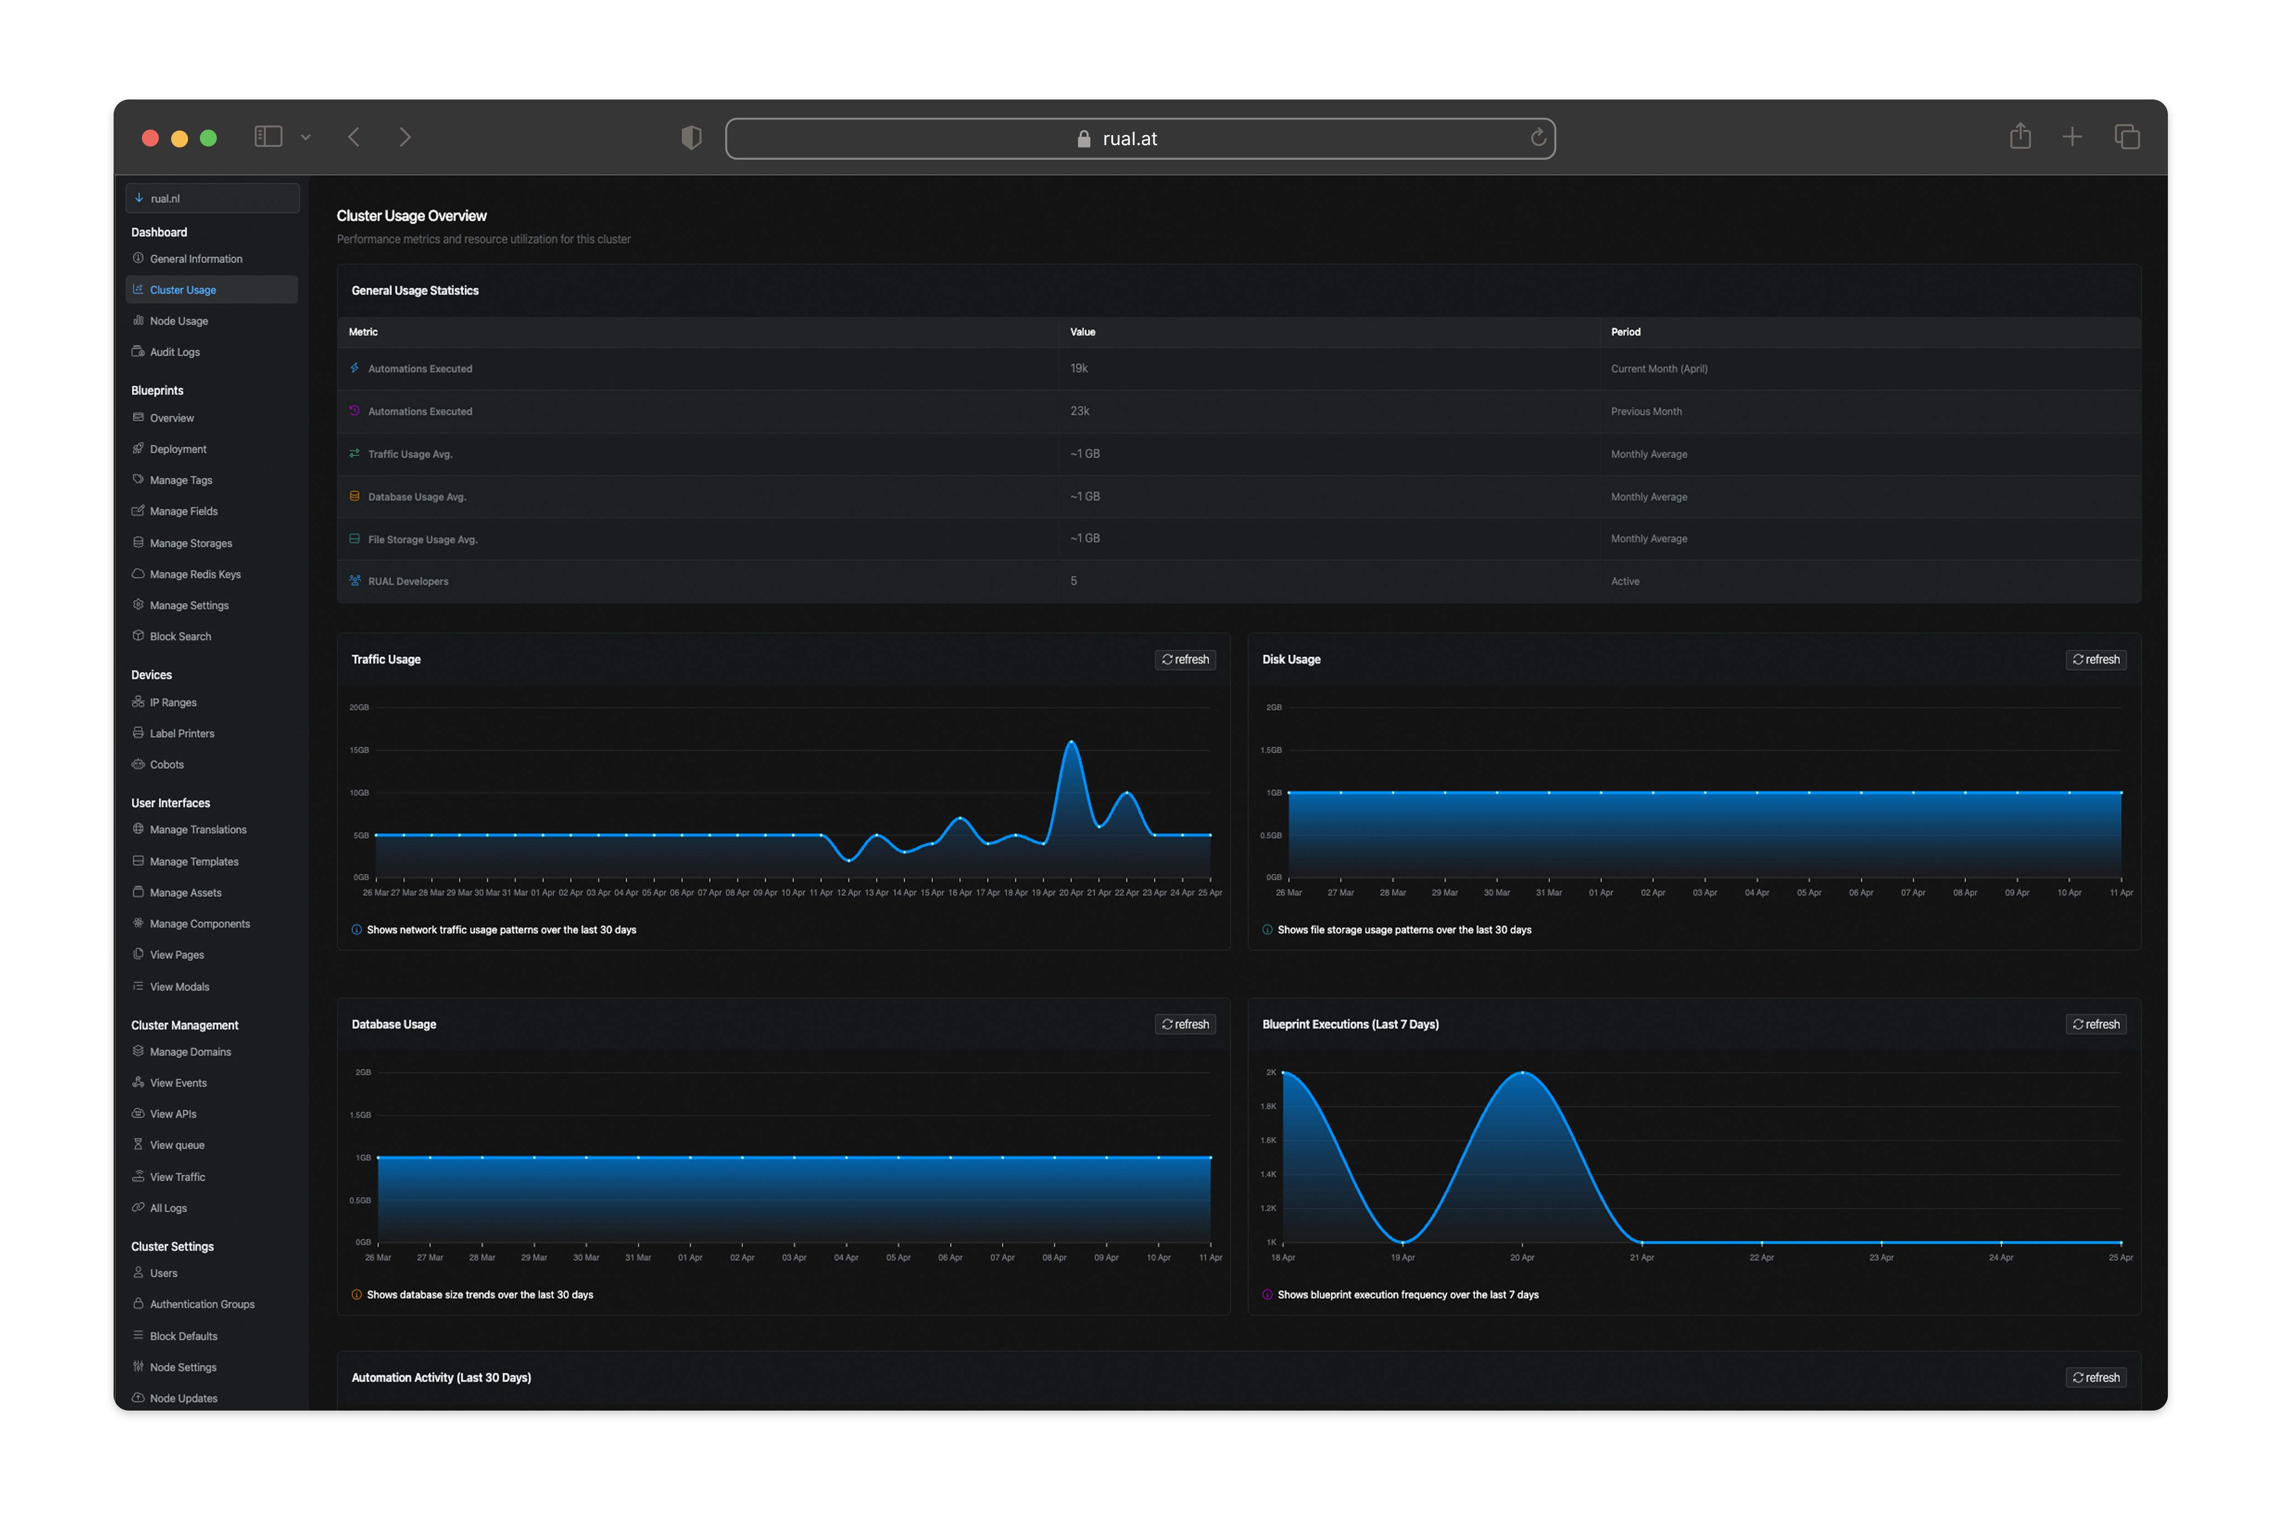The image size is (2282, 1521).
Task: Click the privacy shield icon
Action: click(691, 138)
